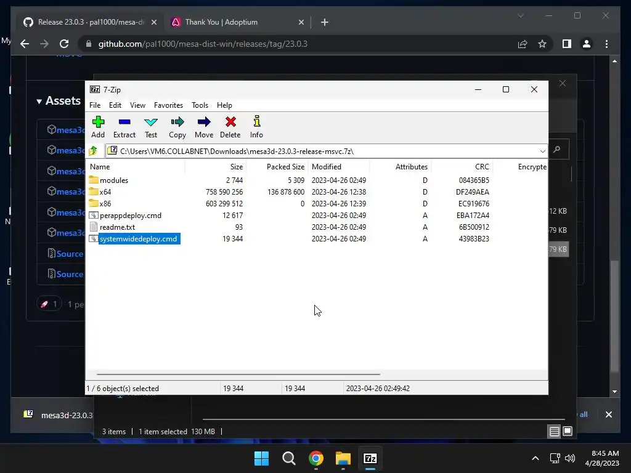Sort by Attributes column header
The width and height of the screenshot is (631, 473).
401,166
